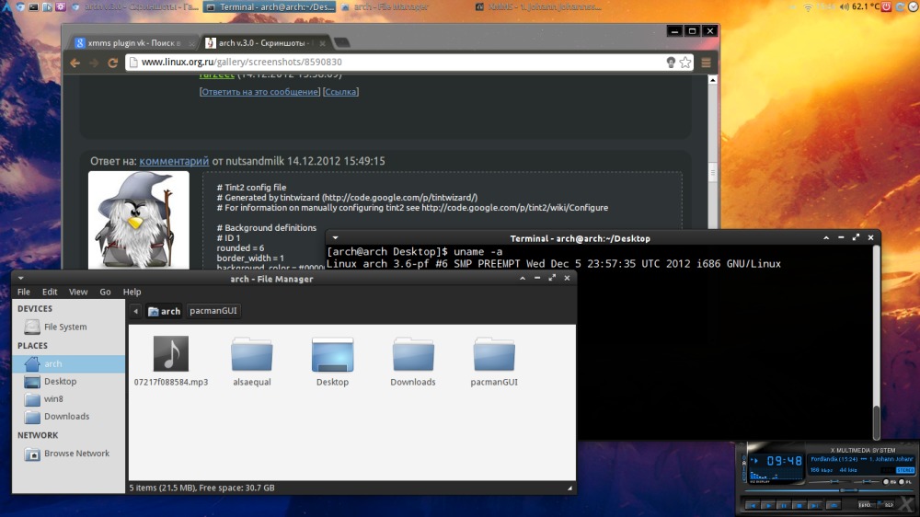Click the XMMS eject button

(x=834, y=505)
